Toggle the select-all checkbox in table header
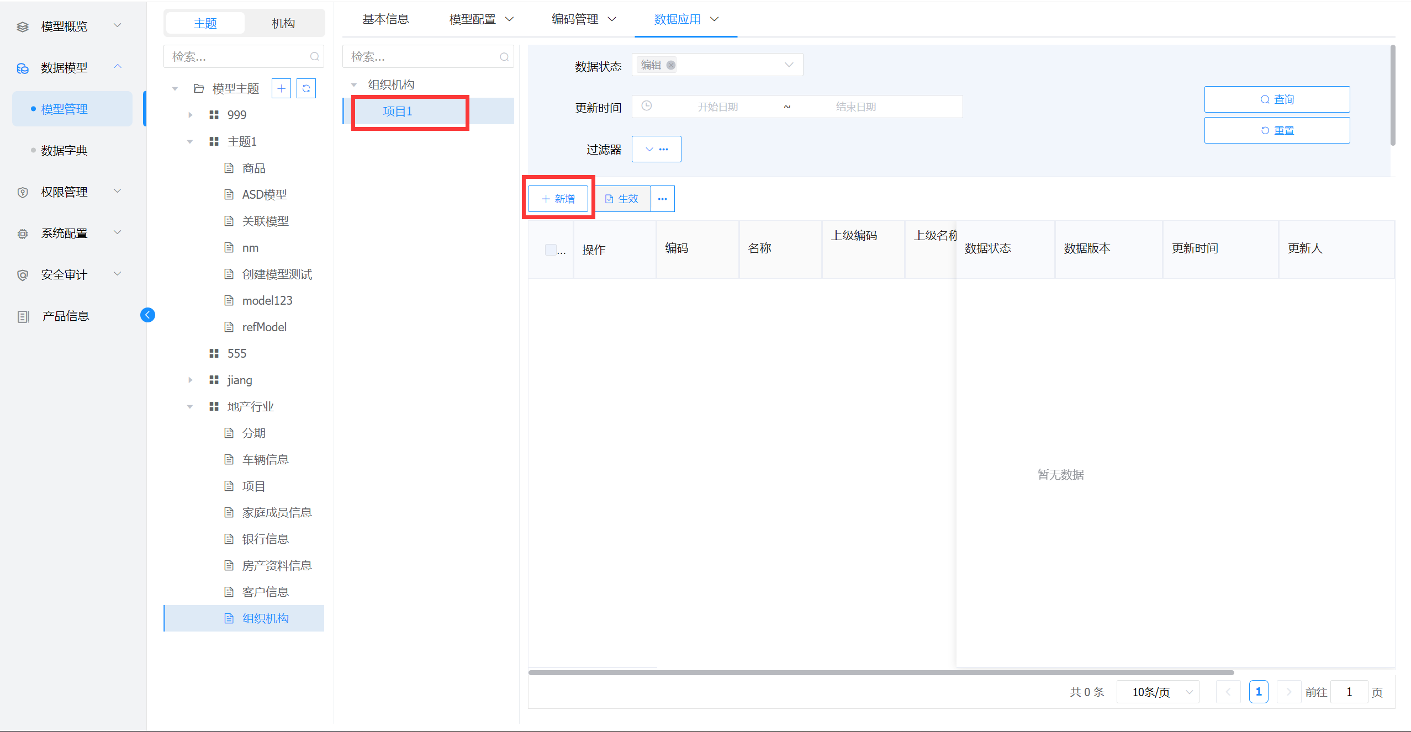The width and height of the screenshot is (1411, 732). 551,250
